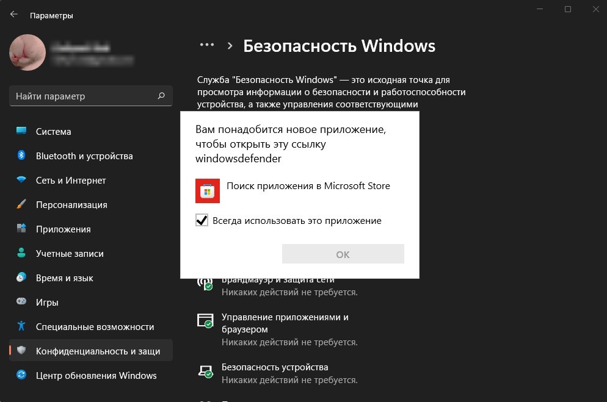Open Безопасность устройства
Image resolution: width=607 pixels, height=402 pixels.
[275, 367]
